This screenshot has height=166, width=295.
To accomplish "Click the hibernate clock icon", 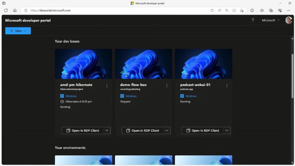I will pyautogui.click(x=62, y=101).
